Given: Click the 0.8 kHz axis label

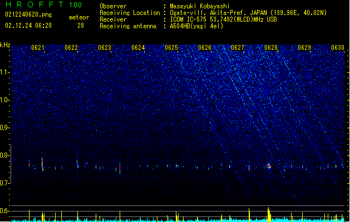Looking at the screenshot, I should click(x=4, y=155).
